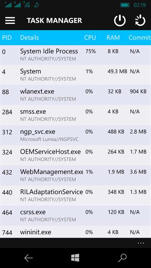Image resolution: width=151 pixels, height=268 pixels.
Task: Tap the Wi-Fi status icon
Action: pos(27,5)
